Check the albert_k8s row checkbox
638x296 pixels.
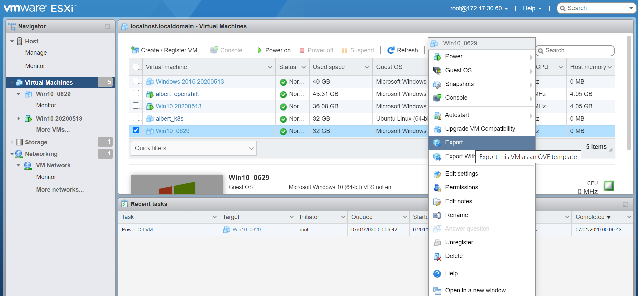(136, 118)
